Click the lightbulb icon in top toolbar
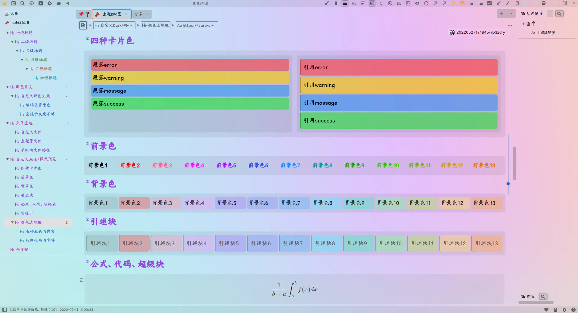The width and height of the screenshot is (578, 313). tap(381, 3)
